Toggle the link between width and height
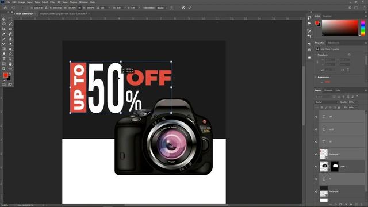The image size is (368, 207). click(79, 7)
